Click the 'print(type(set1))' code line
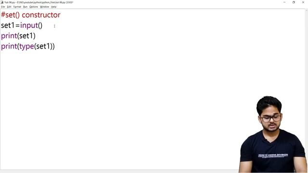 click(28, 47)
